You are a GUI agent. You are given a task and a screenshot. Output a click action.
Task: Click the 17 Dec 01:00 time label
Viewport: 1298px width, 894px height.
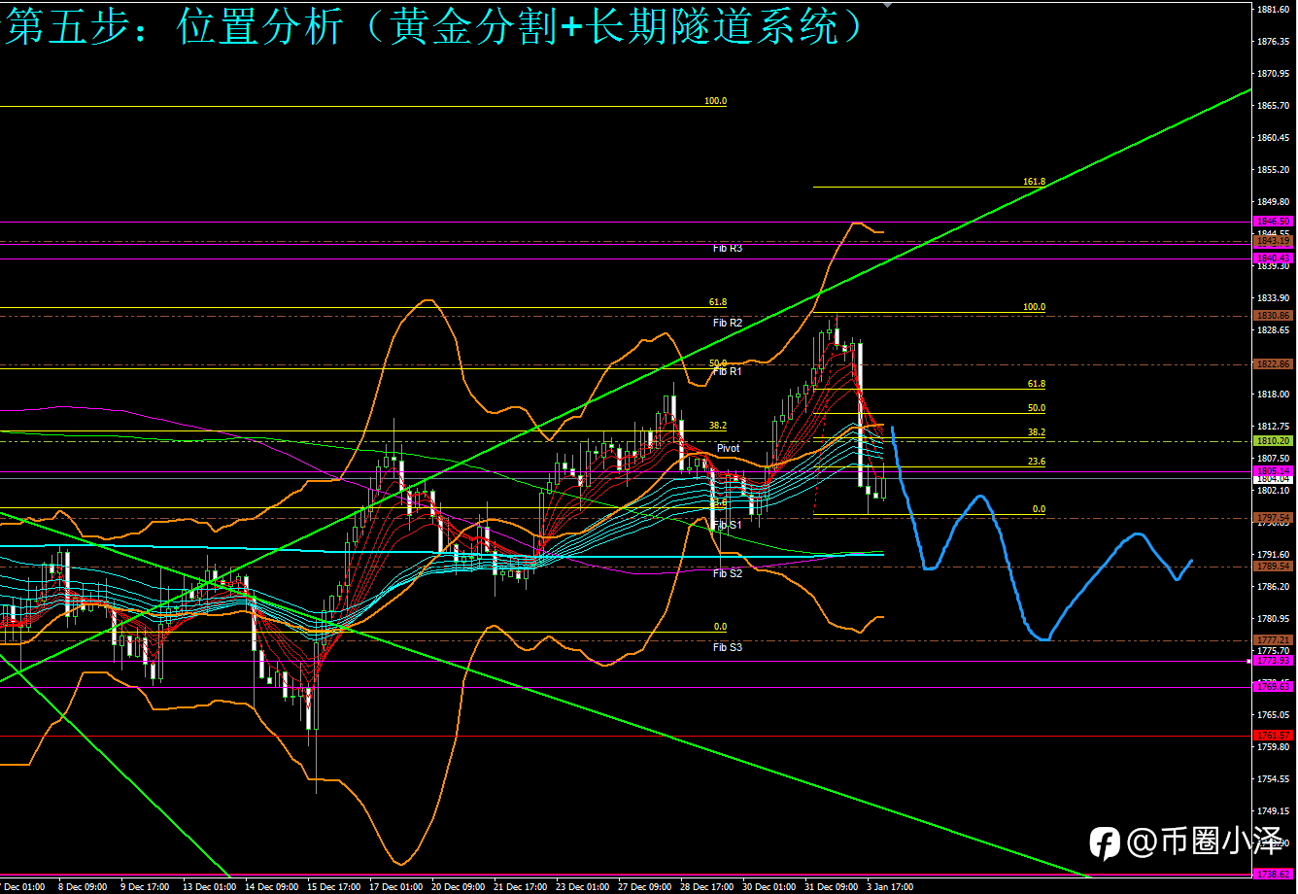(395, 887)
